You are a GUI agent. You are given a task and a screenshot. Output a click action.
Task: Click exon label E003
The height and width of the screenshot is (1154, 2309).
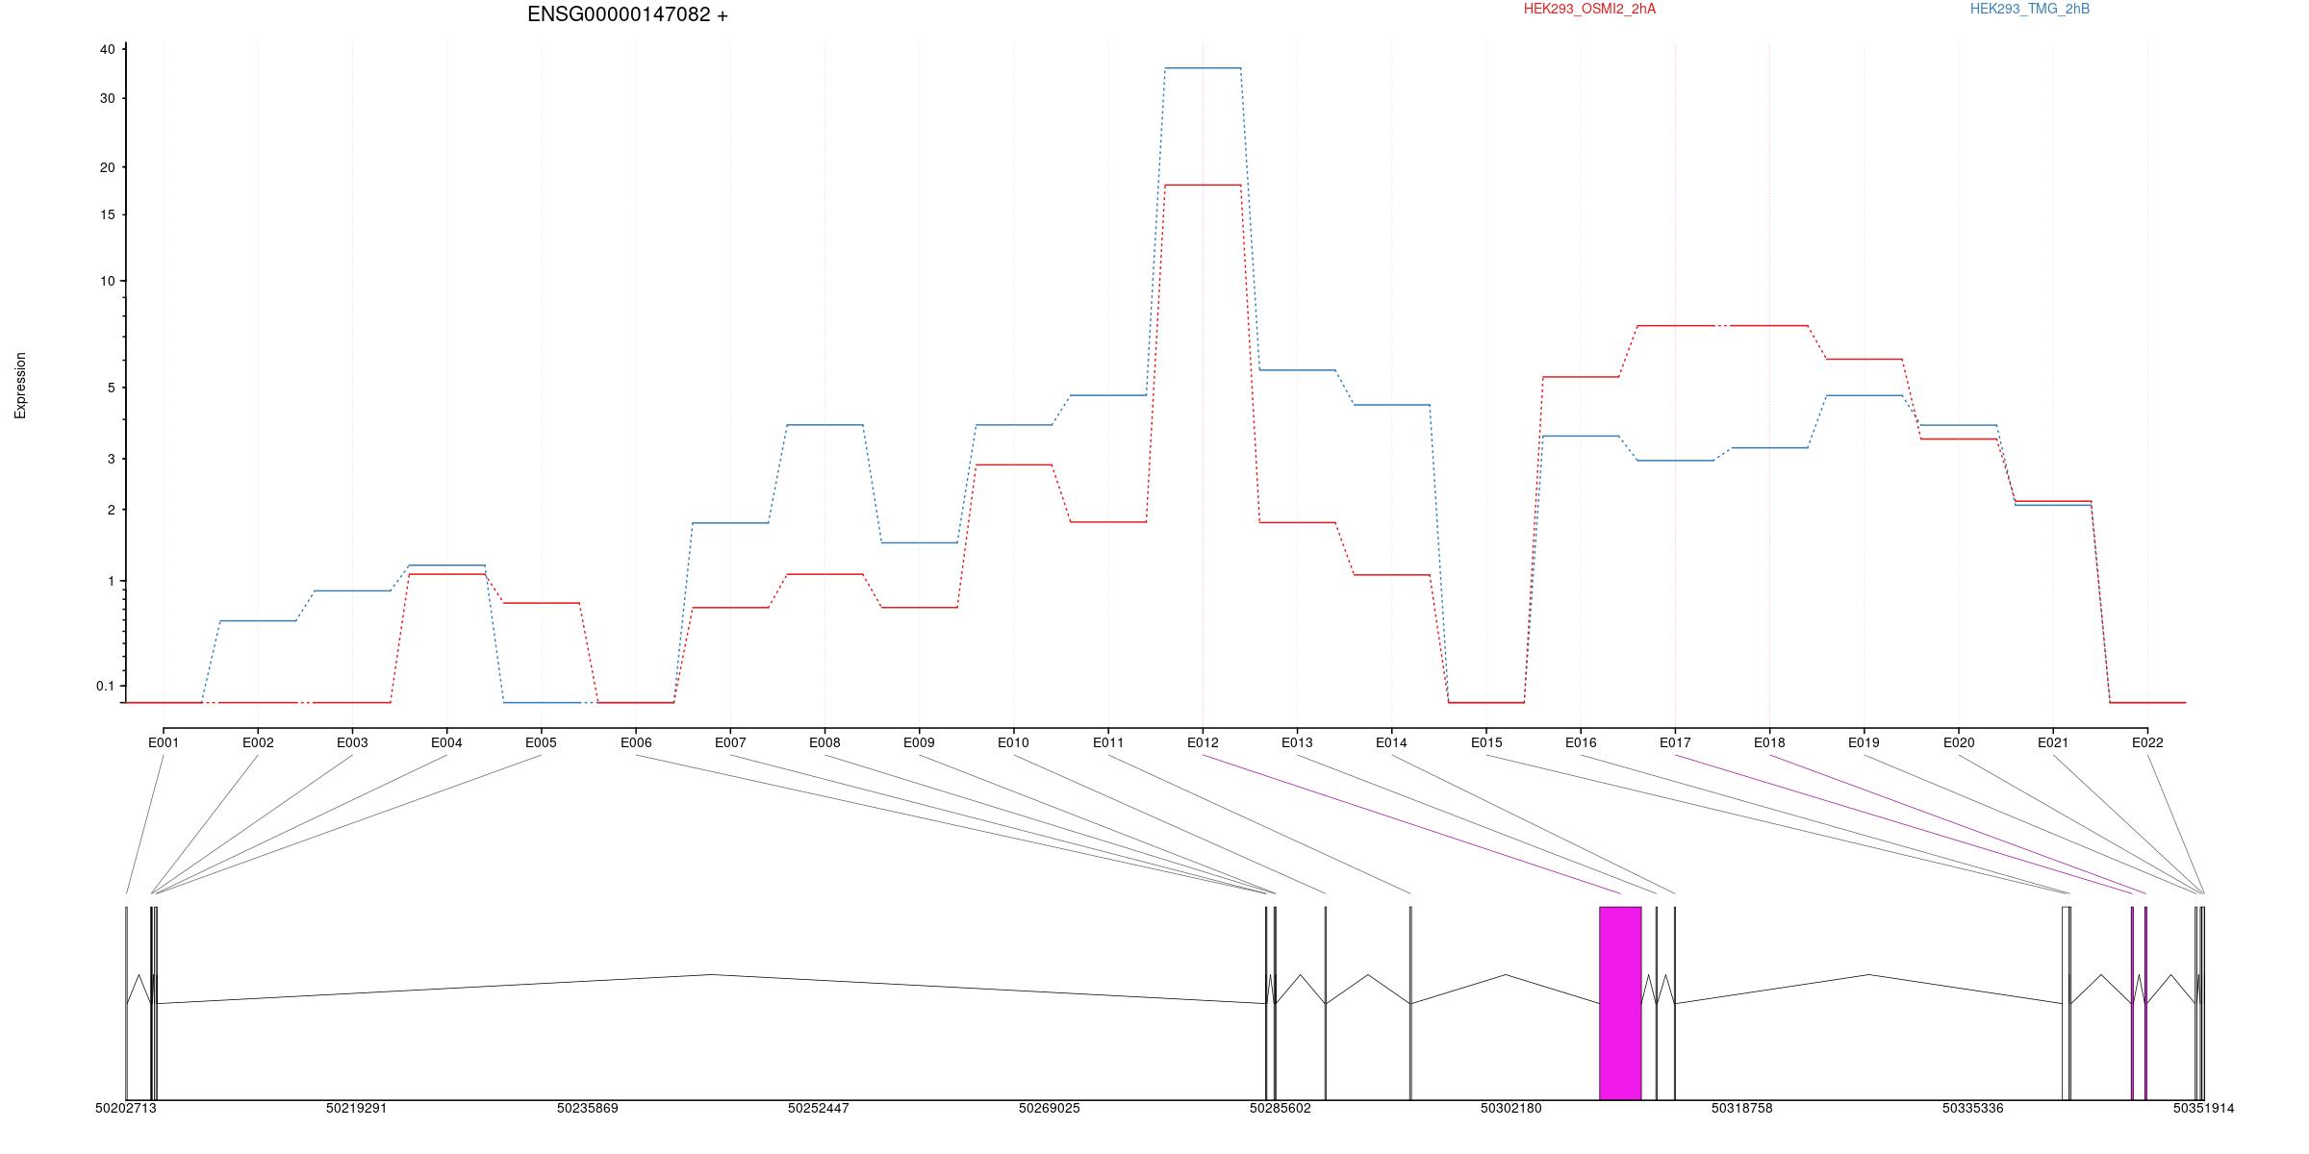point(352,742)
